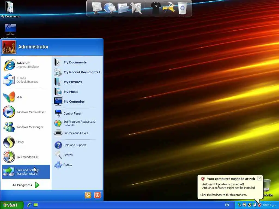Open Outlook Express E-mail entry
This screenshot has height=209, width=279.
(26, 80)
